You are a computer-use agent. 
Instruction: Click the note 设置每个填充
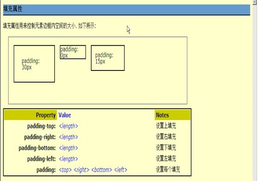click(168, 169)
